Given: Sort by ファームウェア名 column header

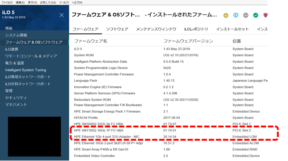Looking at the screenshot, I should pos(90,41).
